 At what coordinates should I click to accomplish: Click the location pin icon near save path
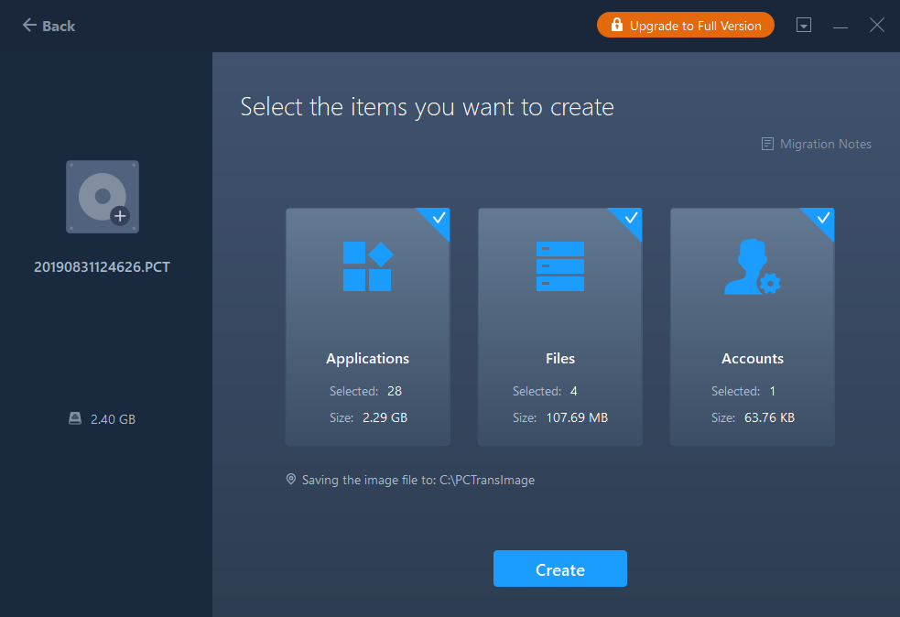coord(291,479)
